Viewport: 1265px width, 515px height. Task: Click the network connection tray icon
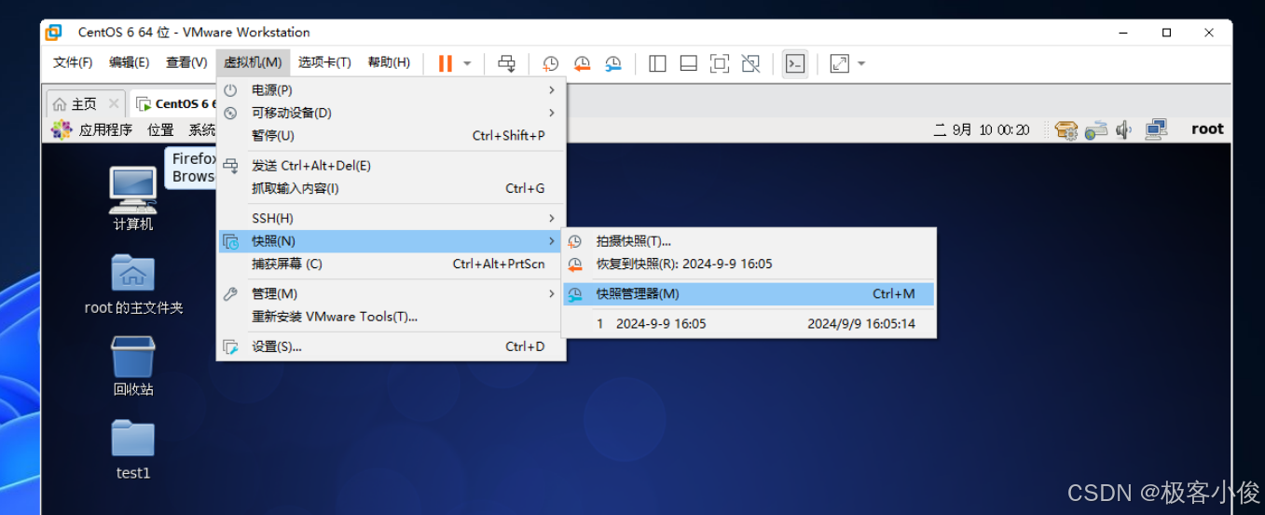click(1156, 129)
